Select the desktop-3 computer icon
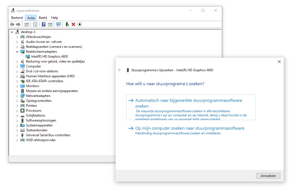 point(17,32)
